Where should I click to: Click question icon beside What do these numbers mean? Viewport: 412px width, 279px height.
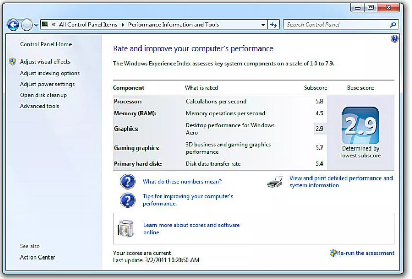(x=128, y=182)
